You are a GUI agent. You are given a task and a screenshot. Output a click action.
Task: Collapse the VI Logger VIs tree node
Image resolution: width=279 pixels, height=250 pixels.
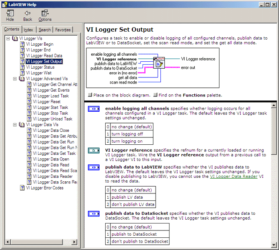point(8,38)
